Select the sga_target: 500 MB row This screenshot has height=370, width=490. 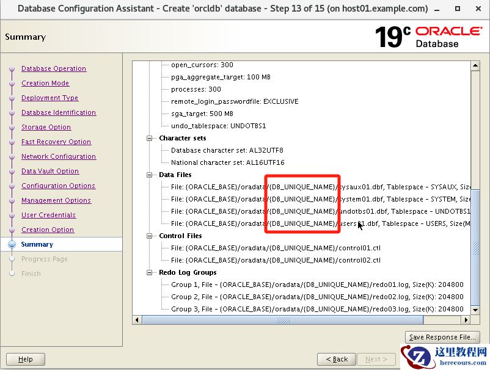click(x=202, y=114)
